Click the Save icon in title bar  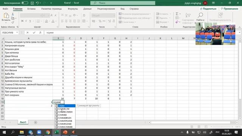tap(32, 3)
